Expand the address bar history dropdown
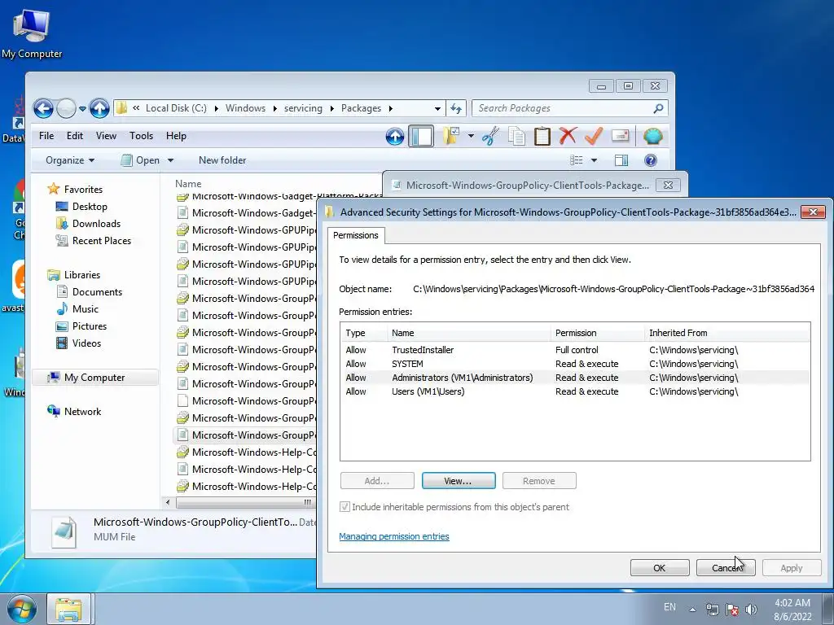The height and width of the screenshot is (625, 834). pos(437,108)
